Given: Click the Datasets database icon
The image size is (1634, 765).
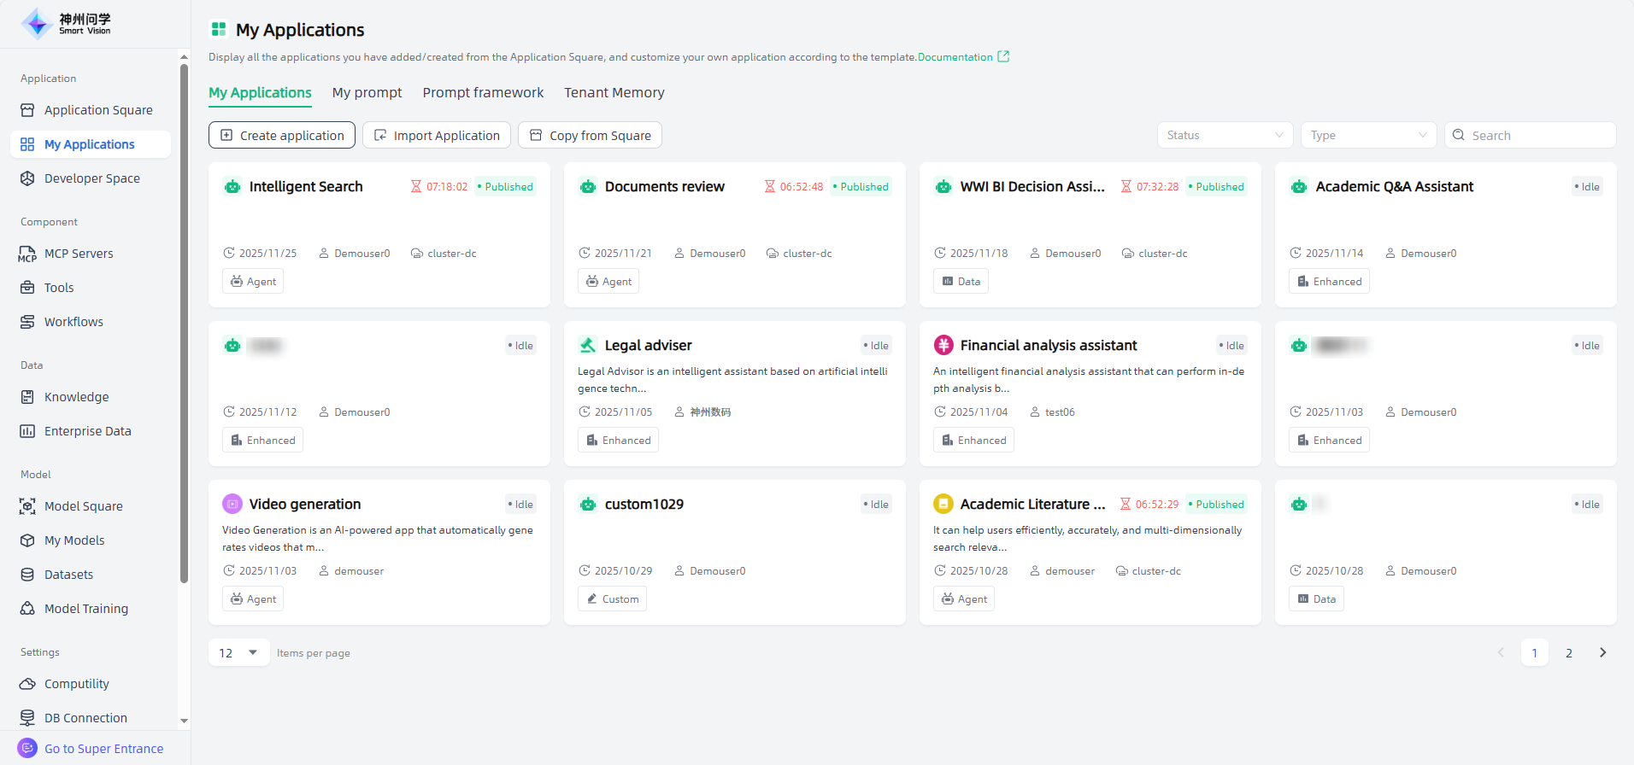Looking at the screenshot, I should coord(27,575).
